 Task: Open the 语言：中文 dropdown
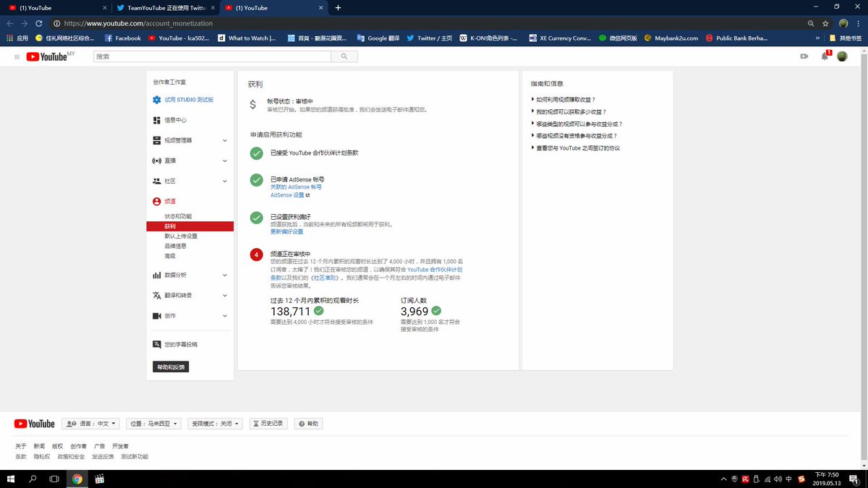[91, 424]
